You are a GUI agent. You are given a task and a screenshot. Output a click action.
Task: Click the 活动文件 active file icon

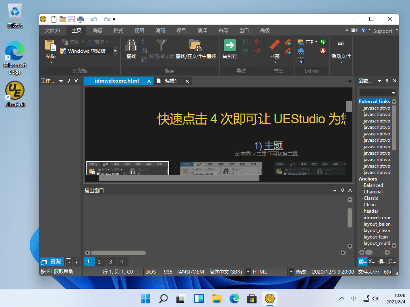(341, 44)
